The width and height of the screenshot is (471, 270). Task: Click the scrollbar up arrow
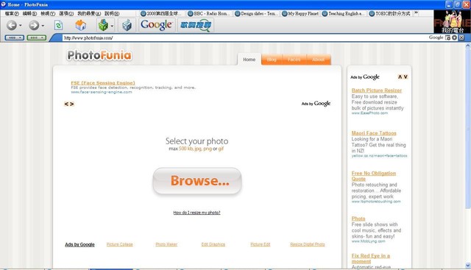pos(468,46)
